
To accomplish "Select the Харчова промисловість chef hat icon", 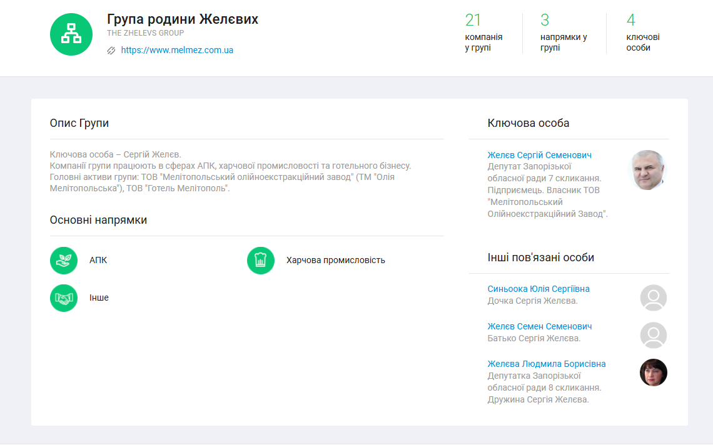I will tap(261, 261).
